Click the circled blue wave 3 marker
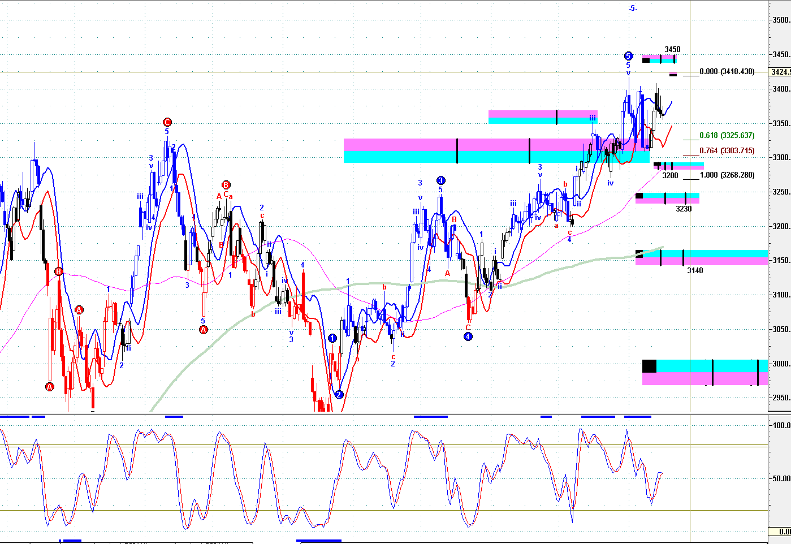Viewport: 791px width, 544px height. pos(441,180)
